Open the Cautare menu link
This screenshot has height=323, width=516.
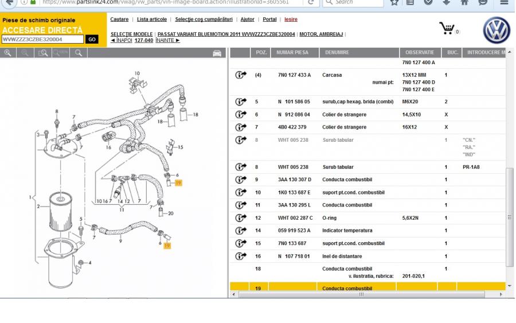119,20
